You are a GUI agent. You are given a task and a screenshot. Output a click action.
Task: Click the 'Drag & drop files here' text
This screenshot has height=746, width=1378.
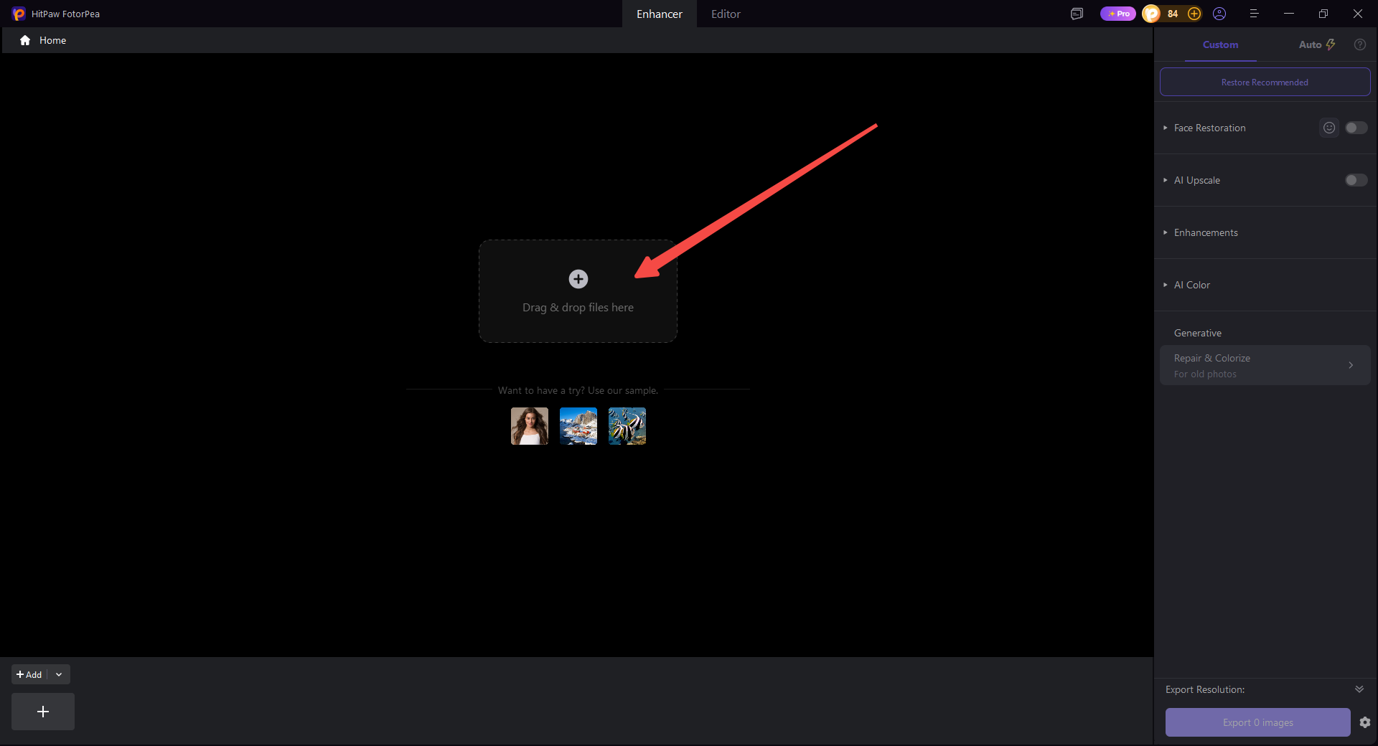578,307
